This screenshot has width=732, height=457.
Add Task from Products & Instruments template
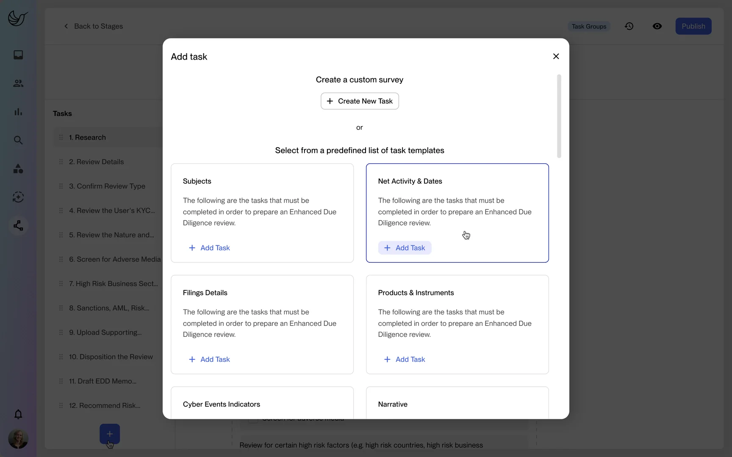[405, 359]
